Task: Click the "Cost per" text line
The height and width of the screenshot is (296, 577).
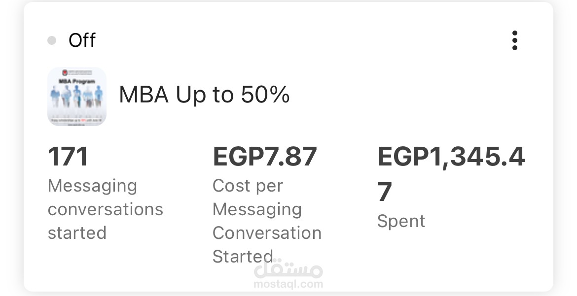Action: (248, 186)
